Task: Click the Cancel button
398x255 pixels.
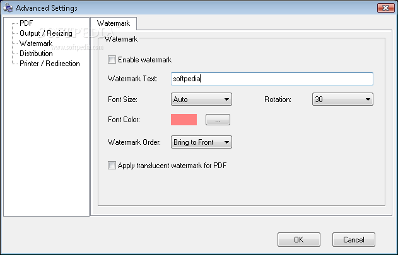Action: (x=354, y=239)
